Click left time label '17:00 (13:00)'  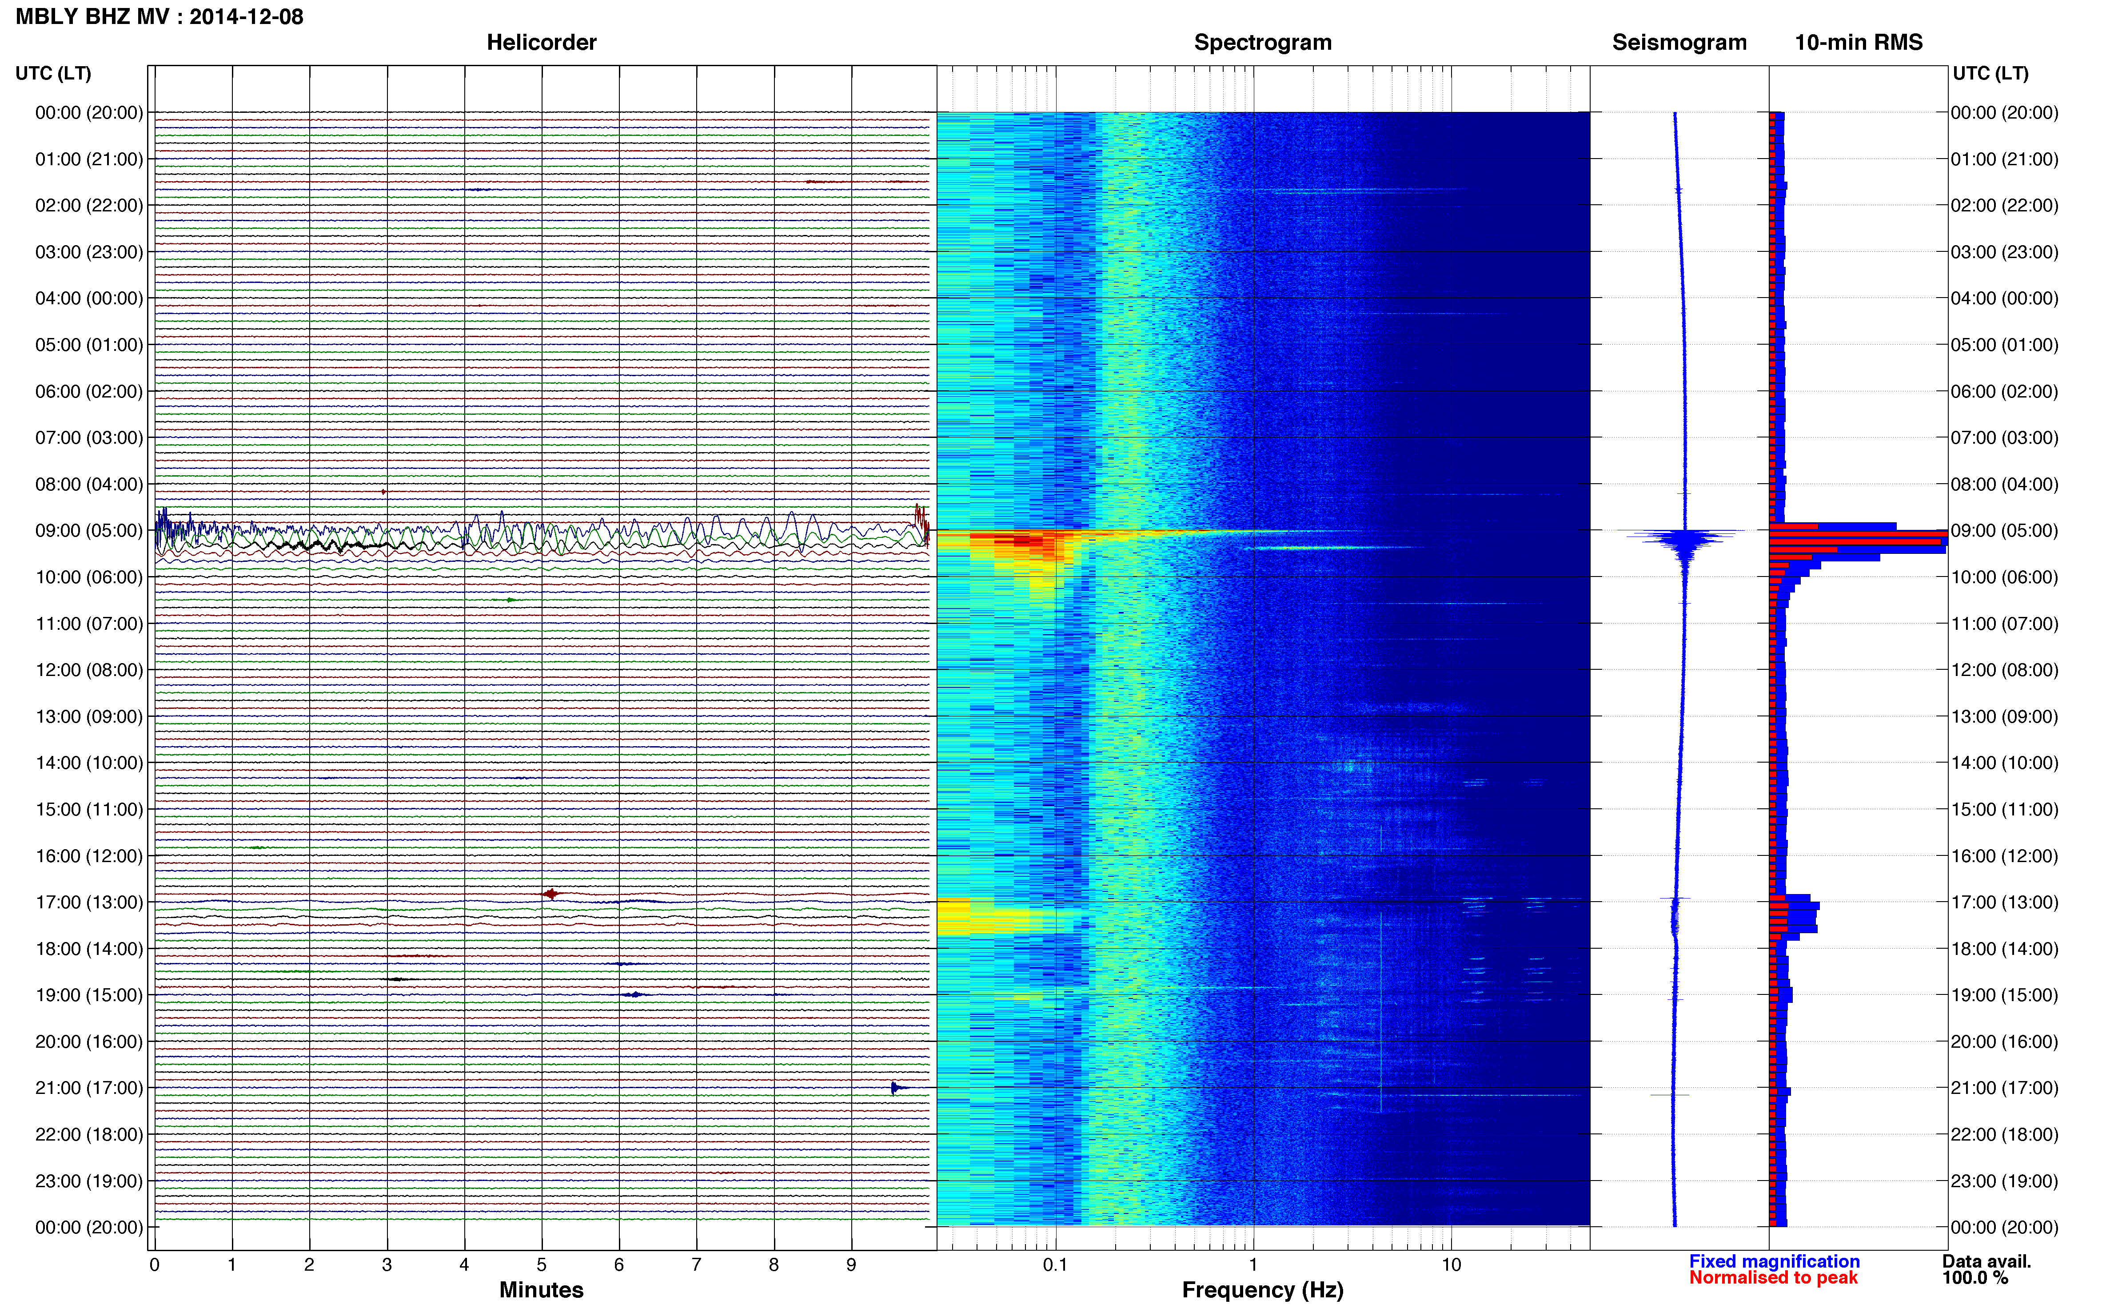pyautogui.click(x=89, y=903)
